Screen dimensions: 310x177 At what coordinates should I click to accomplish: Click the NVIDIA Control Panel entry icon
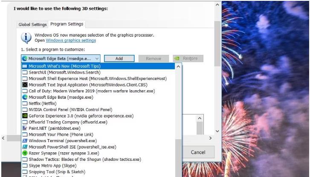25,110
